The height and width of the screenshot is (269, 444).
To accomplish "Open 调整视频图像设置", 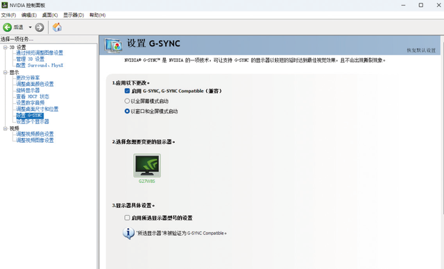I will click(x=35, y=140).
